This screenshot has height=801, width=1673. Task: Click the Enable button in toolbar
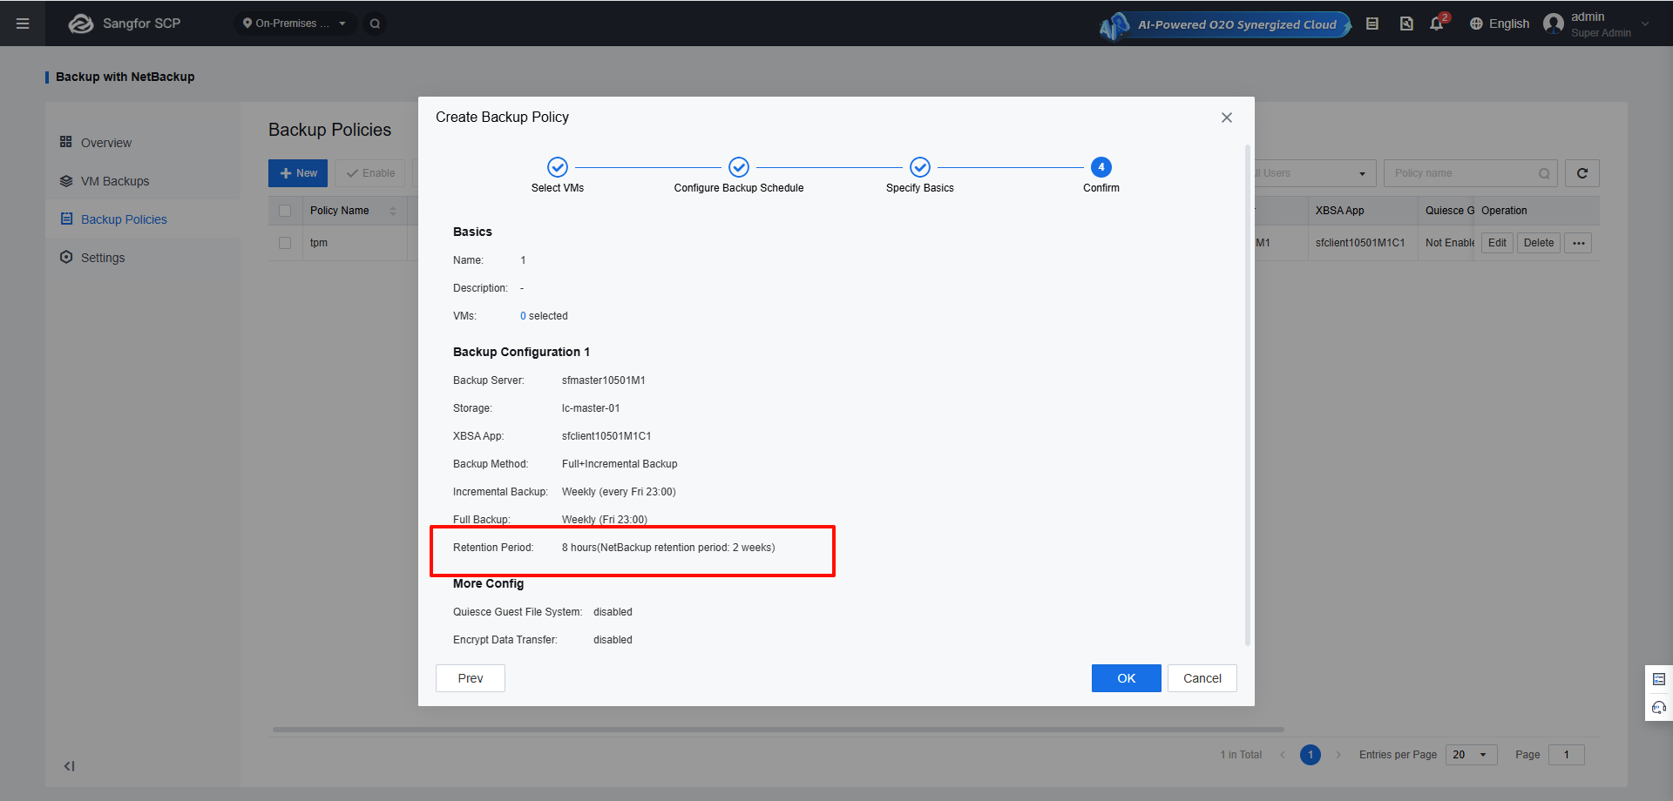pos(370,173)
